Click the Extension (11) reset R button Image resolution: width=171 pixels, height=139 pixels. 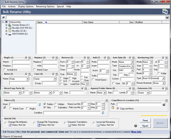click(166, 88)
